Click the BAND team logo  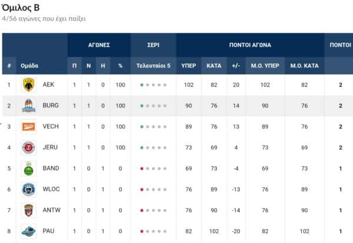coord(28,169)
